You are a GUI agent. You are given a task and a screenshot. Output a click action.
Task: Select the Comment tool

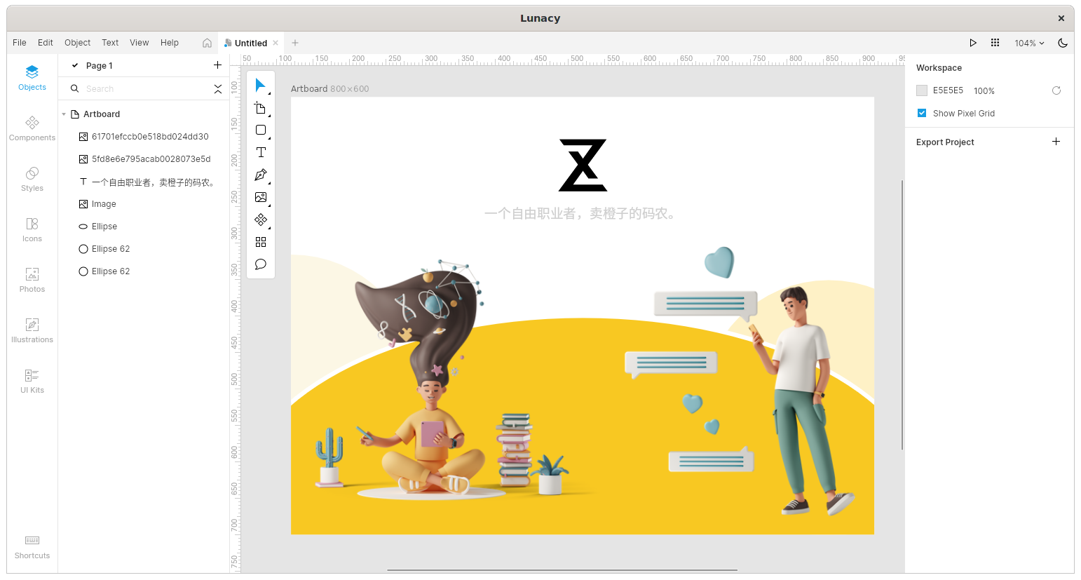pos(261,264)
